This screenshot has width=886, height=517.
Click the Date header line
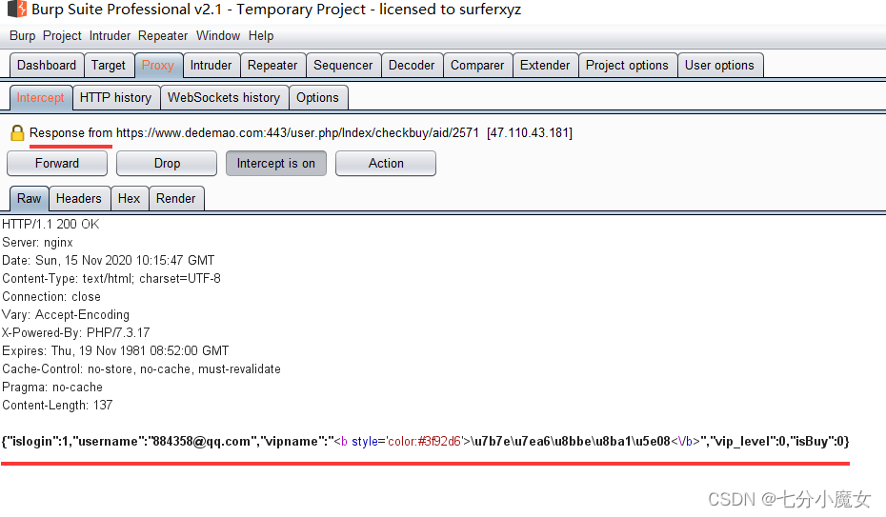pos(109,260)
